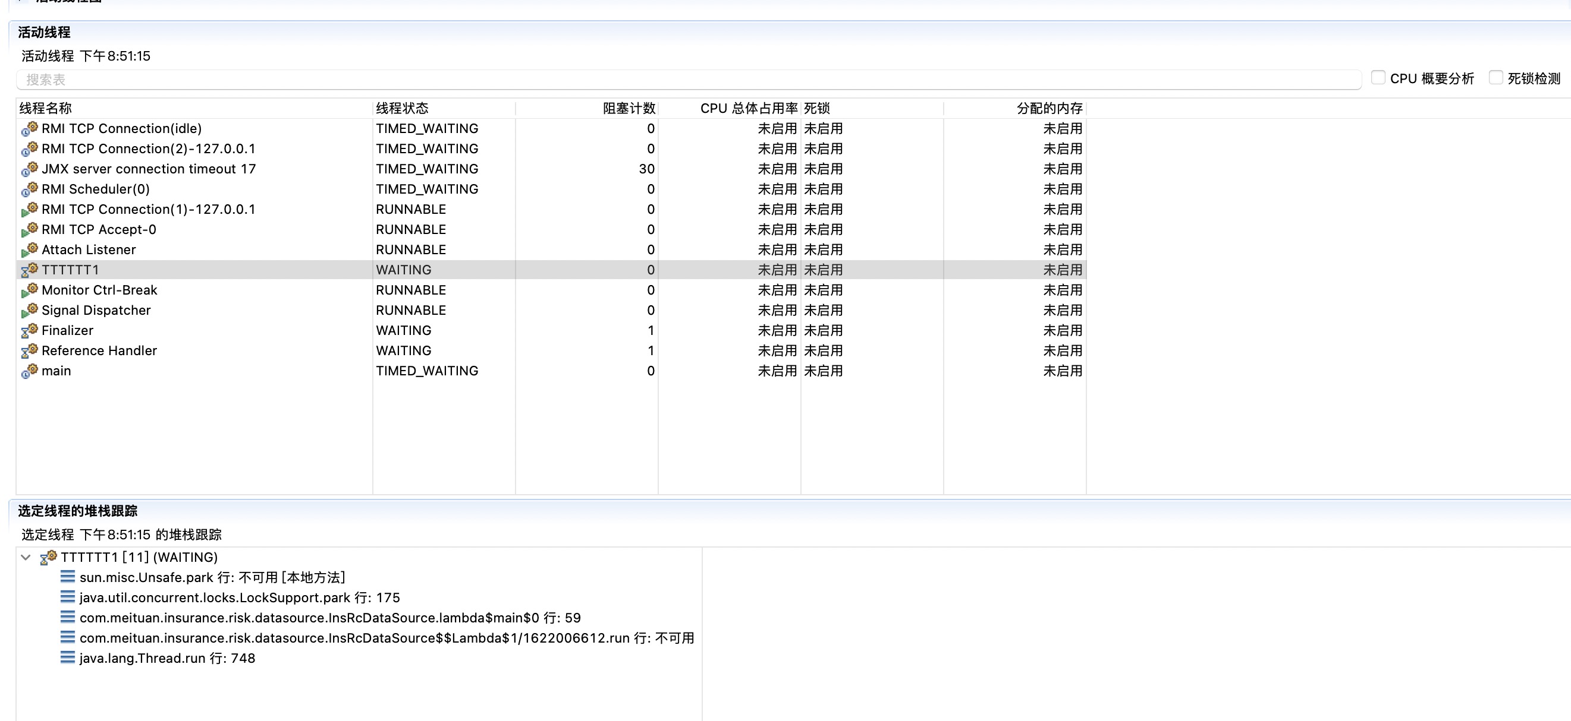Screen dimensions: 1571x721
Task: Click the RMI TCP Connection(idle) thread icon
Action: click(29, 128)
